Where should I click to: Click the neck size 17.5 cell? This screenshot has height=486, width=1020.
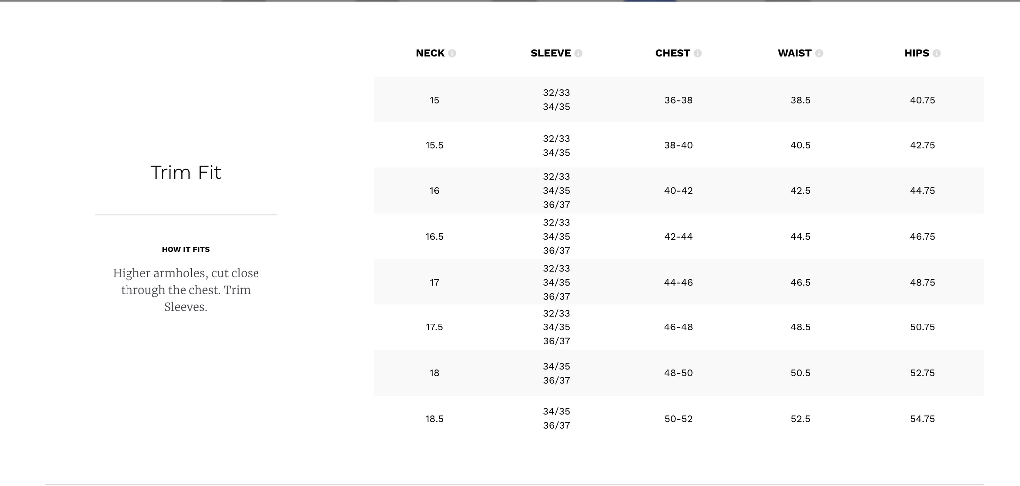[x=434, y=327]
